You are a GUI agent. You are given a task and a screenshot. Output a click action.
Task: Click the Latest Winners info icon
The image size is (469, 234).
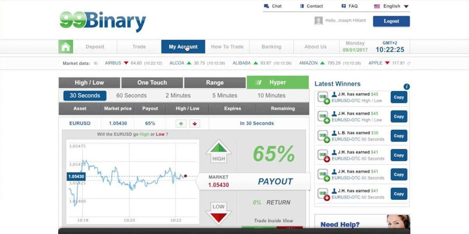click(x=406, y=87)
